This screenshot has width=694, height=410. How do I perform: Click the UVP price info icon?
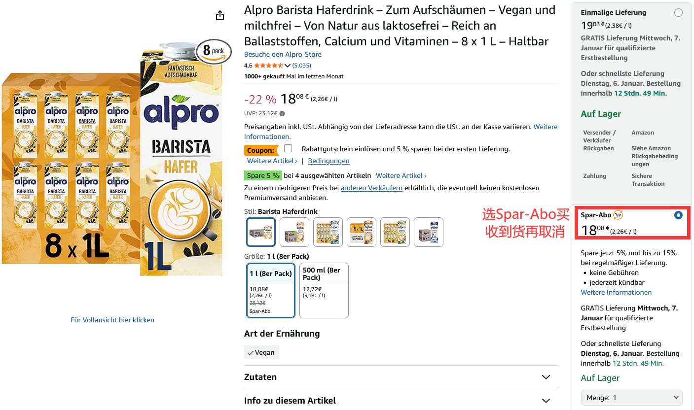[x=282, y=113]
